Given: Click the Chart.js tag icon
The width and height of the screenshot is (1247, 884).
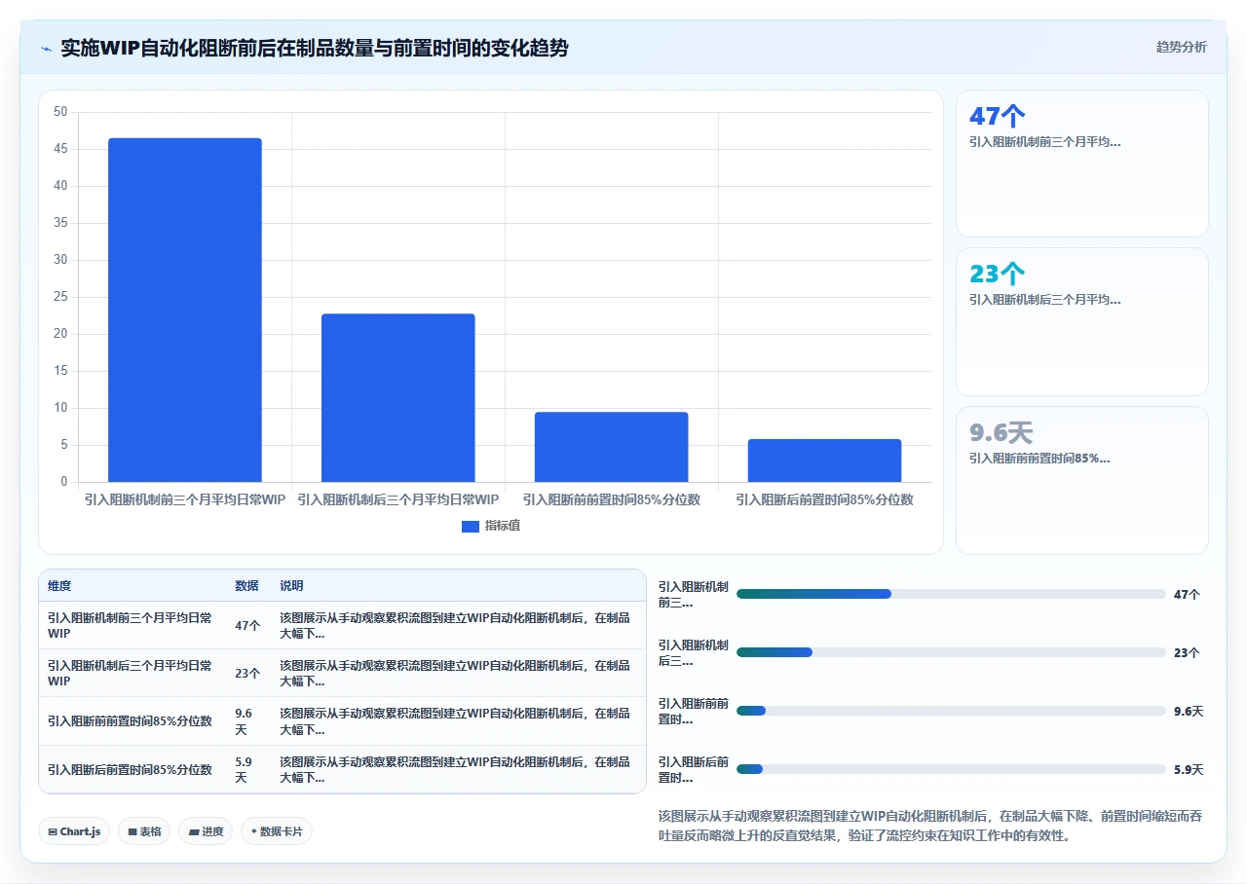Looking at the screenshot, I should point(53,831).
